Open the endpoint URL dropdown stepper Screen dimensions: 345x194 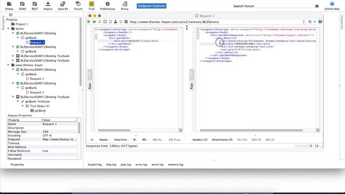303,22
